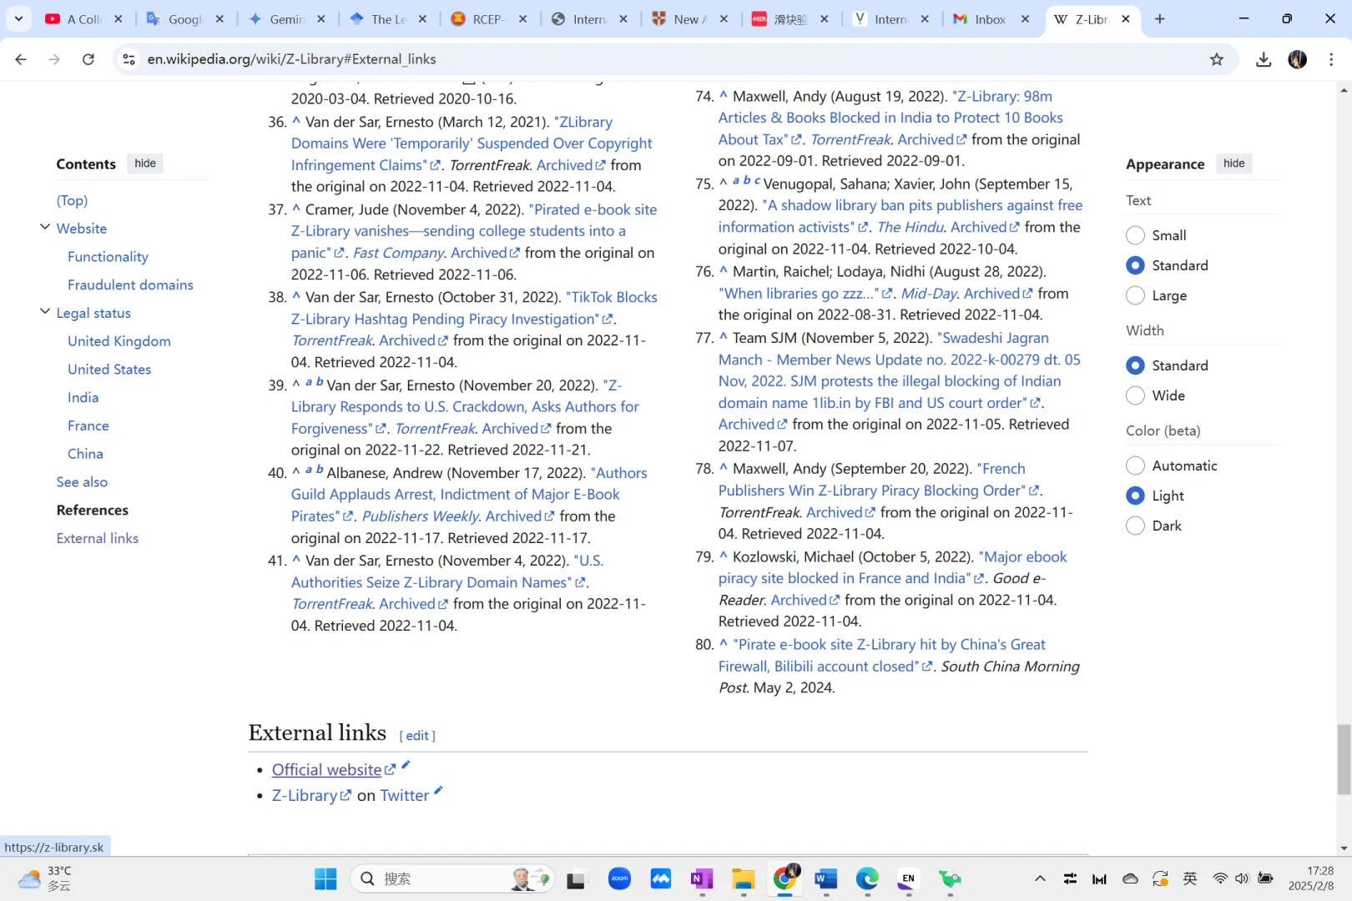
Task: Hide the Contents sidebar
Action: pos(145,164)
